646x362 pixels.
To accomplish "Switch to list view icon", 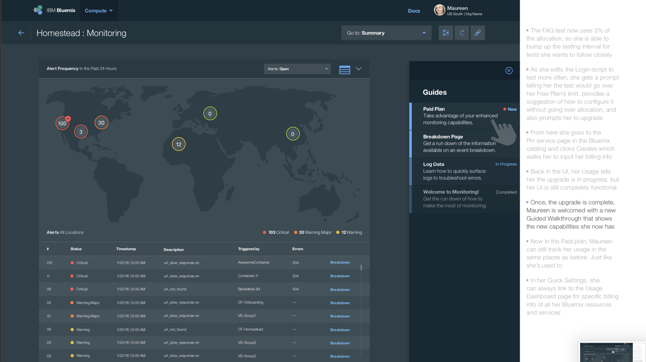I will [344, 69].
